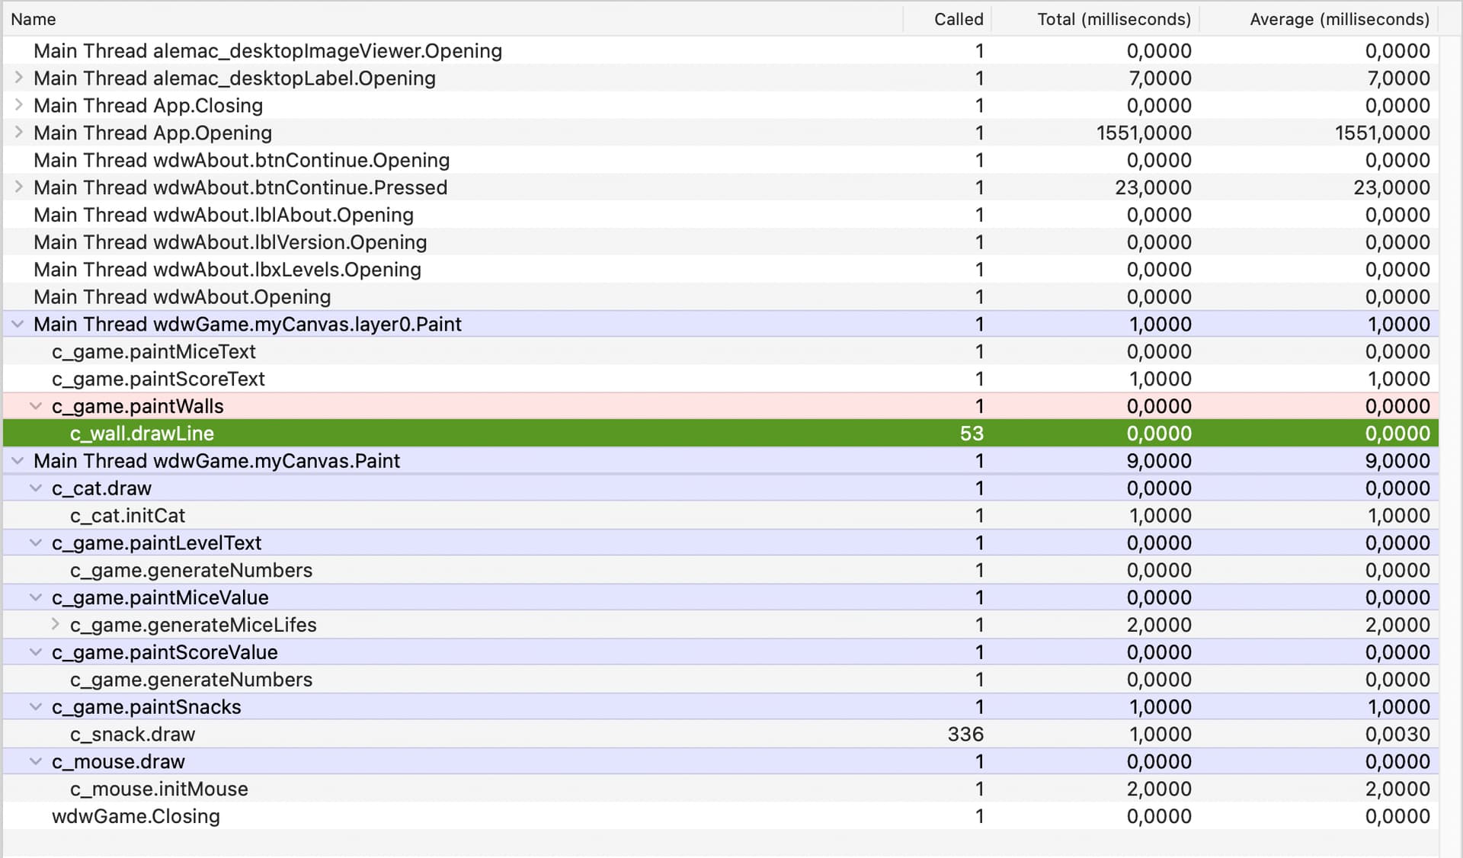Viewport: 1463px width, 858px height.
Task: Select c_cat.initCat row
Action: (x=721, y=516)
